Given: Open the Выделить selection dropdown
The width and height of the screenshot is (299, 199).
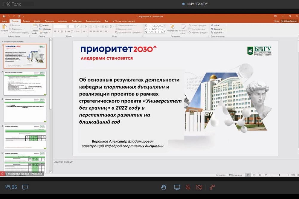Looking at the screenshot, I should click(x=217, y=33).
